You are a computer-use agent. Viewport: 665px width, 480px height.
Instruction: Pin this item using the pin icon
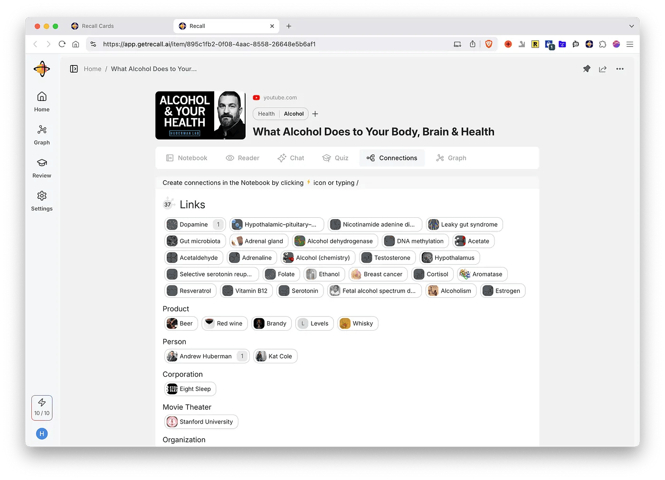[587, 69]
